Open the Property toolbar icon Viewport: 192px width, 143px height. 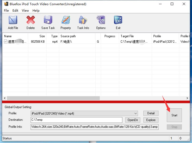pyautogui.click(x=66, y=20)
